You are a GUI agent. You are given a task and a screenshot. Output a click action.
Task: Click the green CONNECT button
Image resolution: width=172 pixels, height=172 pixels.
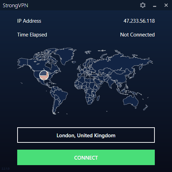click(86, 157)
